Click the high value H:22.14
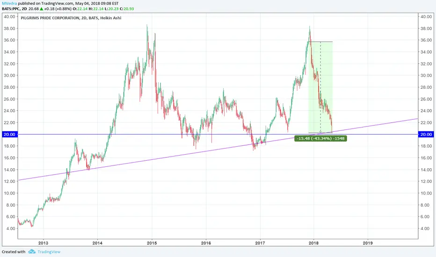Screen dimensions: 436x257 [96, 8]
